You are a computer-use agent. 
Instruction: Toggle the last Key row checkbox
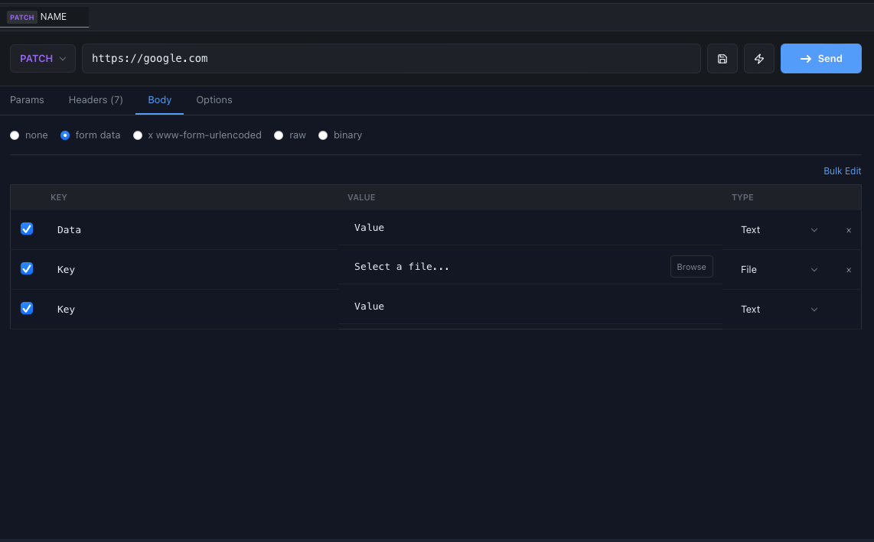(27, 308)
